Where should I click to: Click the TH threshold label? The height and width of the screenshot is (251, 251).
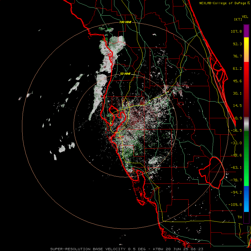[x=240, y=217]
